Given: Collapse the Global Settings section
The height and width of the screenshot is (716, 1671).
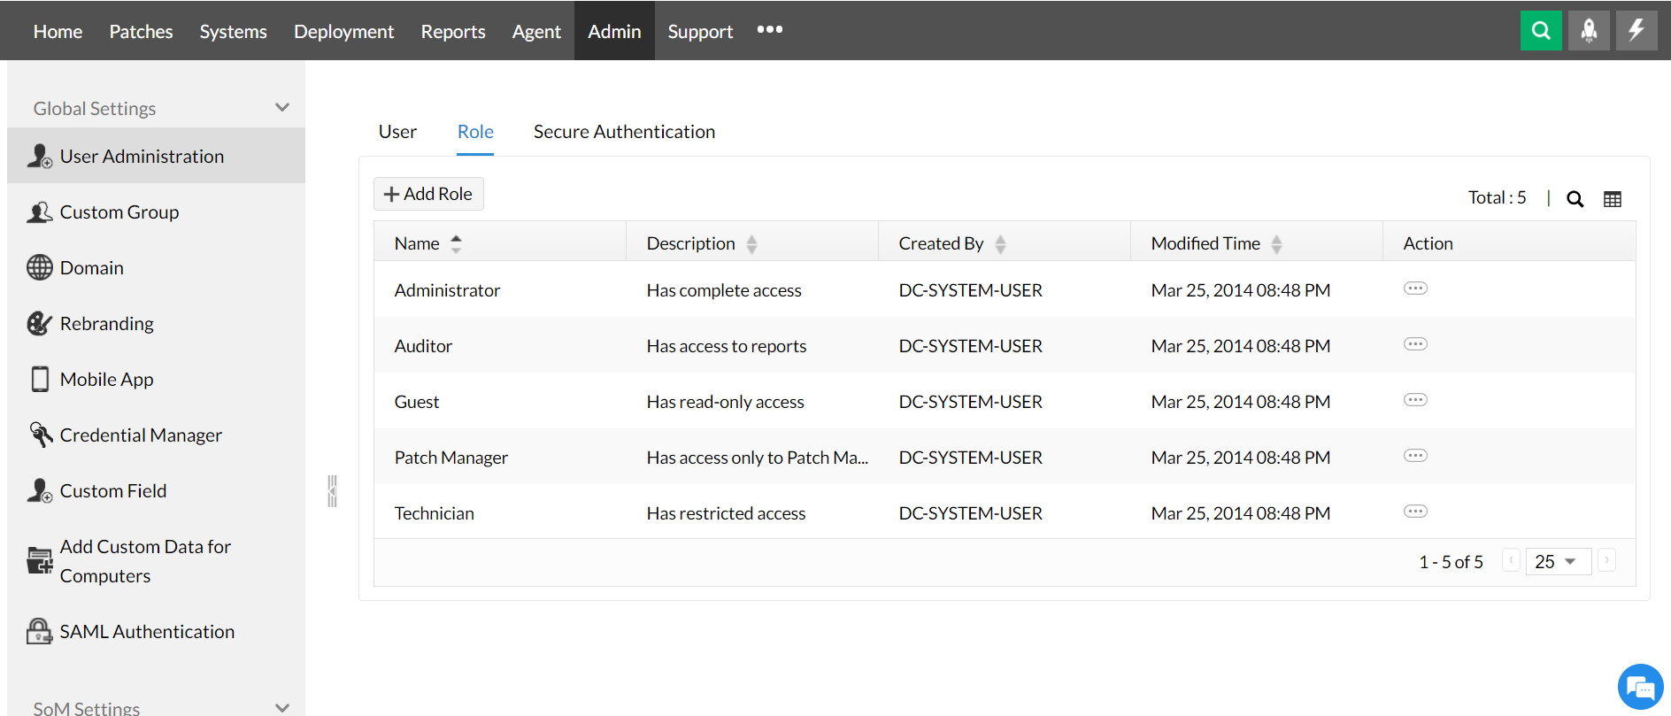Looking at the screenshot, I should tap(282, 108).
